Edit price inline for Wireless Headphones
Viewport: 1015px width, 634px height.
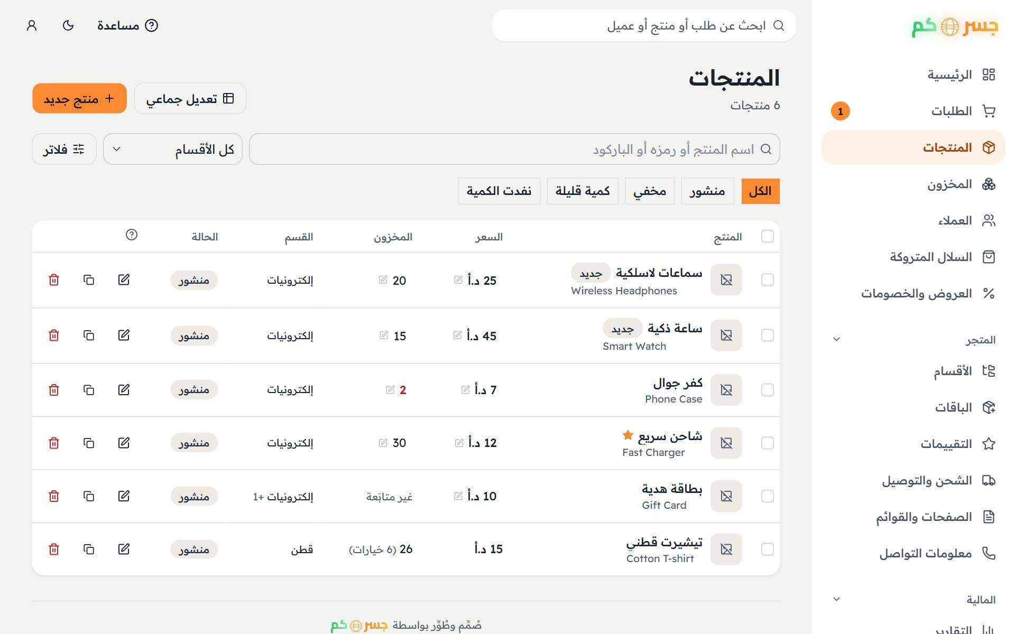(x=458, y=279)
